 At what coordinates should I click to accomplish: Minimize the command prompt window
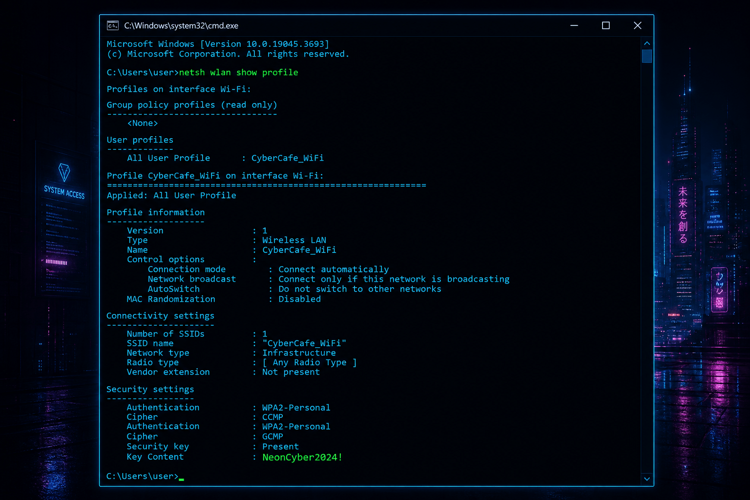(574, 25)
